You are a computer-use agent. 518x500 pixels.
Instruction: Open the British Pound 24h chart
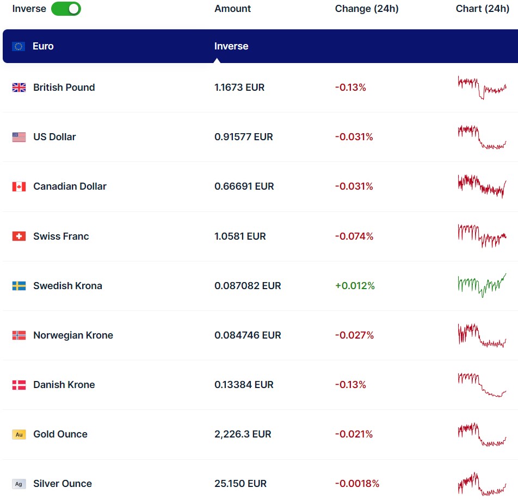pyautogui.click(x=482, y=87)
